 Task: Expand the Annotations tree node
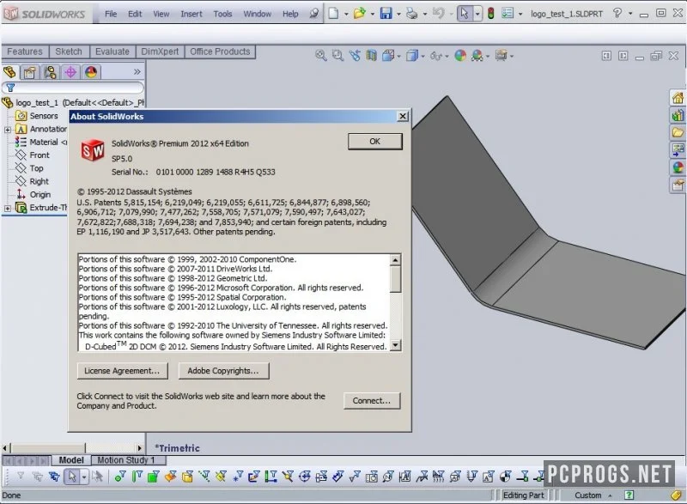point(8,130)
